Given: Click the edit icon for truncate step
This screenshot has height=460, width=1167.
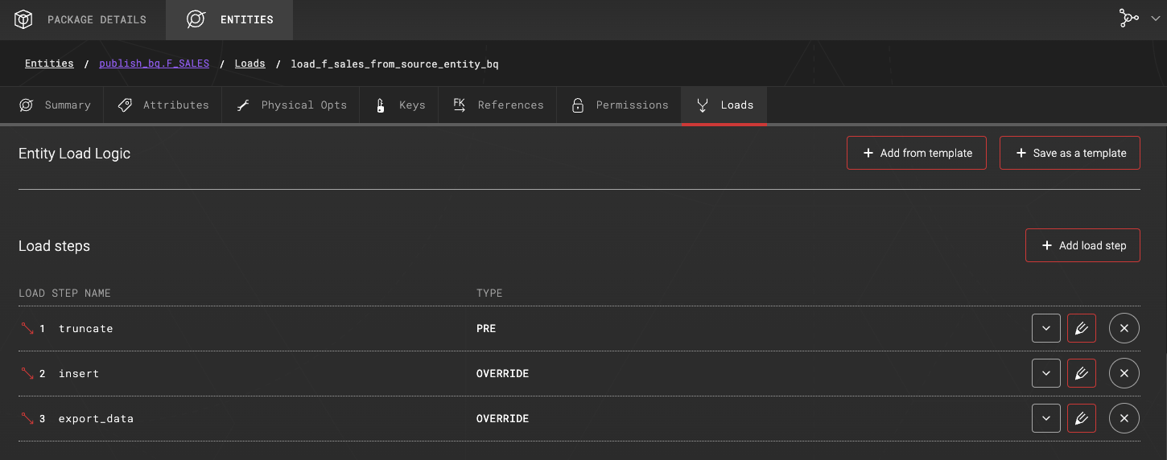Looking at the screenshot, I should click(1081, 329).
